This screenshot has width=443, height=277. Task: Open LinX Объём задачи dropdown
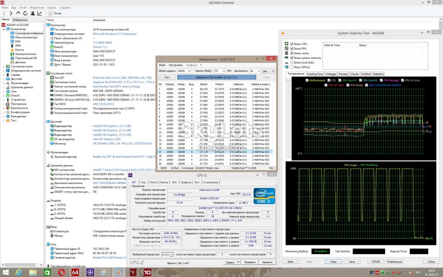[x=189, y=71]
